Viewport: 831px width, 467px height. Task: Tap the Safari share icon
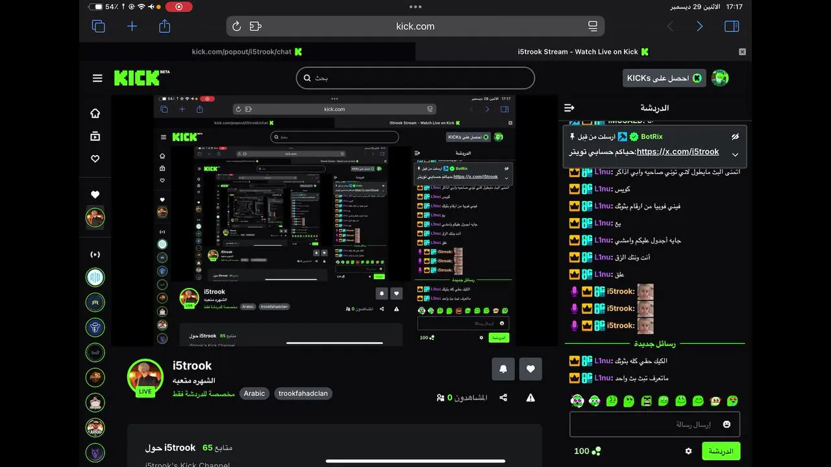click(x=165, y=25)
